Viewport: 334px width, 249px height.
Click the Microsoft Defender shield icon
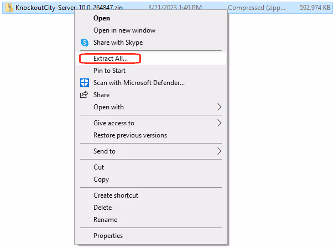pos(85,83)
